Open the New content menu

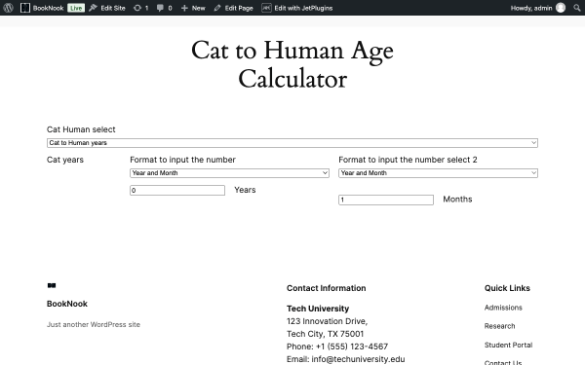[193, 8]
